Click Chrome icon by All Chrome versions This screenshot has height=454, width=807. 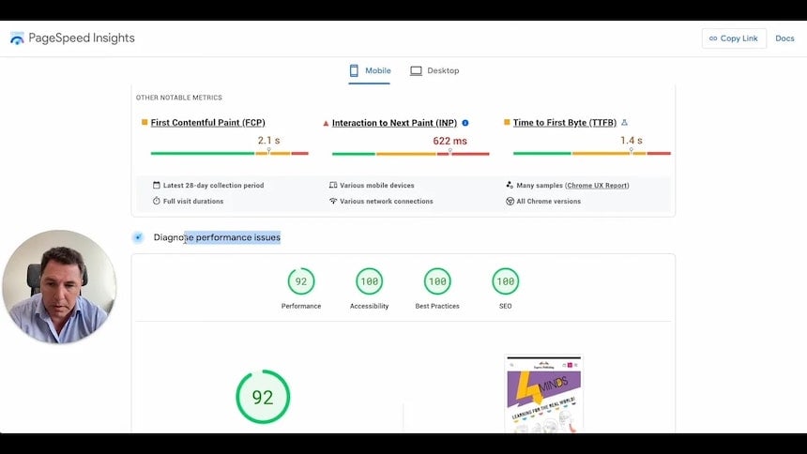pos(510,202)
